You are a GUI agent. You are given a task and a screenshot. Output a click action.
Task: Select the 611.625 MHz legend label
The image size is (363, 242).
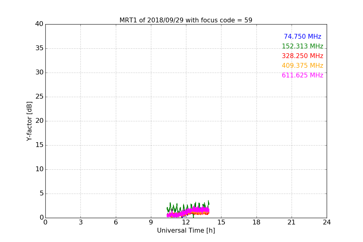coord(302,75)
